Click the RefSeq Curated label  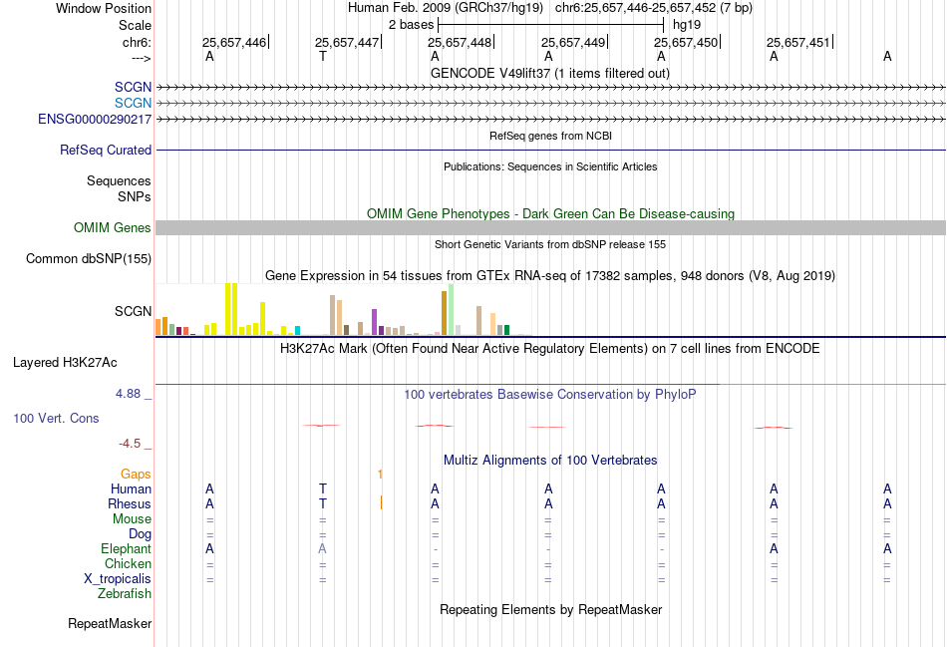(x=106, y=150)
